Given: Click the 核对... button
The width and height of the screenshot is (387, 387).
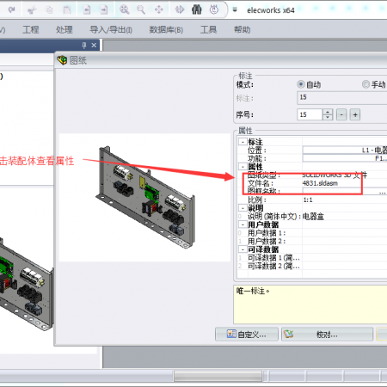Looking at the screenshot, I should coord(327,335).
